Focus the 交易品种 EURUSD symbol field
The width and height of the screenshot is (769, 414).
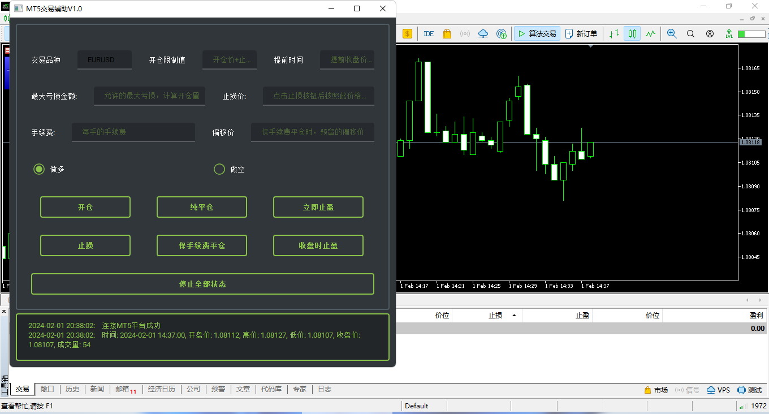tap(105, 59)
